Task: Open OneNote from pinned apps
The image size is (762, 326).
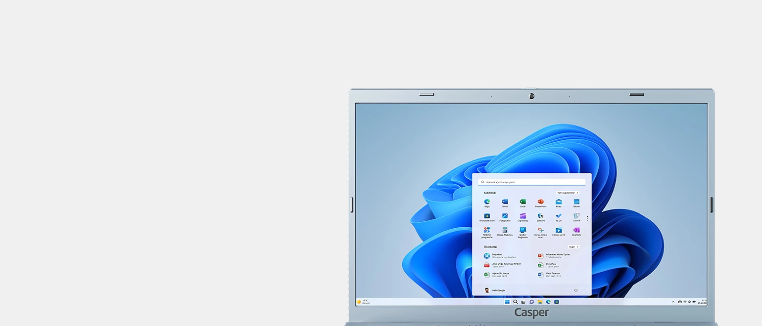Action: click(576, 231)
